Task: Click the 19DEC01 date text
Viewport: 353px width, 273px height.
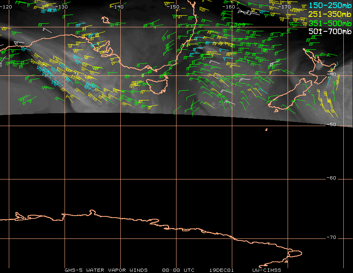Action: point(221,270)
